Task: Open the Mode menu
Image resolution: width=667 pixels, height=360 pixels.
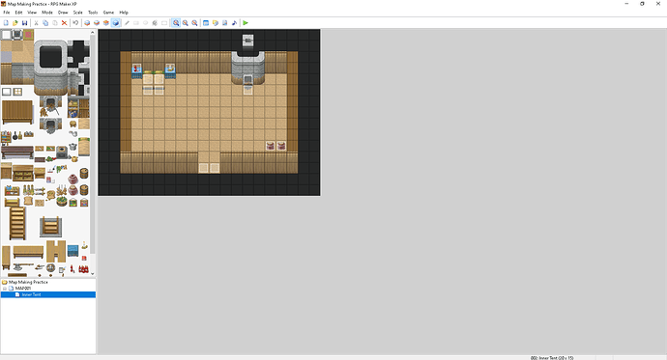Action: point(47,13)
